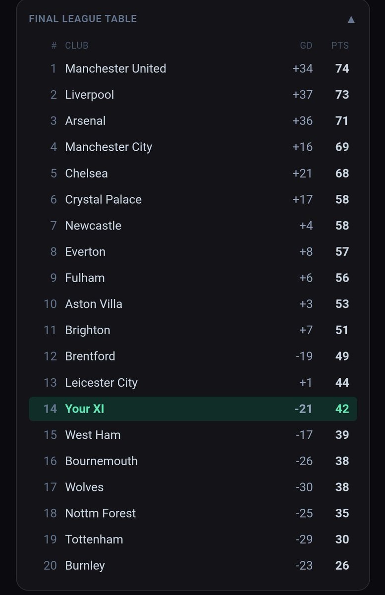
Task: Click the GD column header
Action: pyautogui.click(x=306, y=45)
